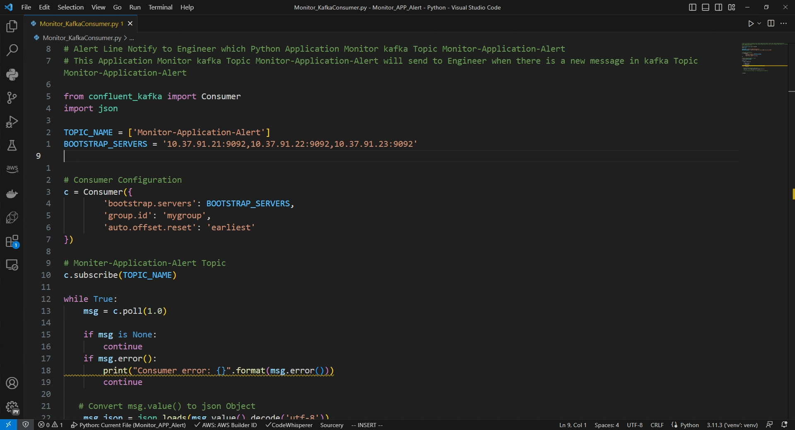Open Source Control view
Screen dimensions: 795x430
[x=12, y=98]
